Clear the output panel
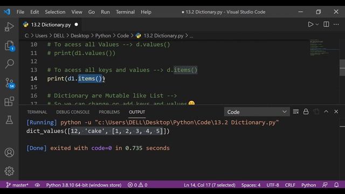This screenshot has height=194, width=345. coord(296,112)
